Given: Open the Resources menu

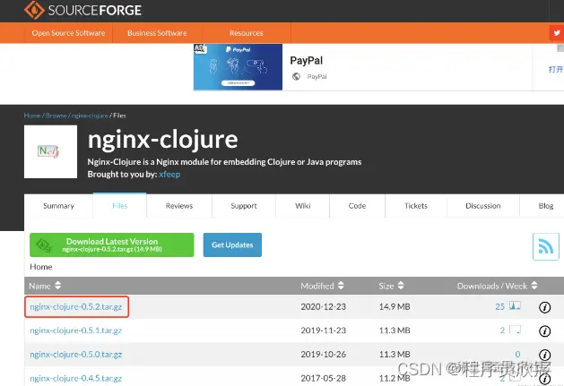Looking at the screenshot, I should 246,33.
